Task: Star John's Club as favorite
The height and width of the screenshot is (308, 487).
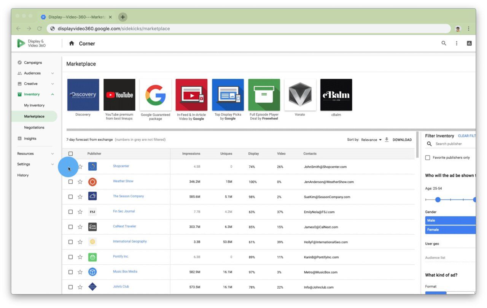Action: point(80,287)
